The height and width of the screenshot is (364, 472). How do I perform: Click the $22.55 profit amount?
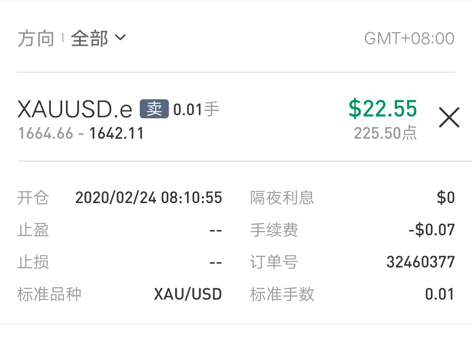pos(383,109)
